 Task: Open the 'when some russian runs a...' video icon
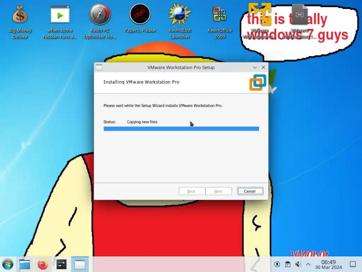(x=60, y=22)
